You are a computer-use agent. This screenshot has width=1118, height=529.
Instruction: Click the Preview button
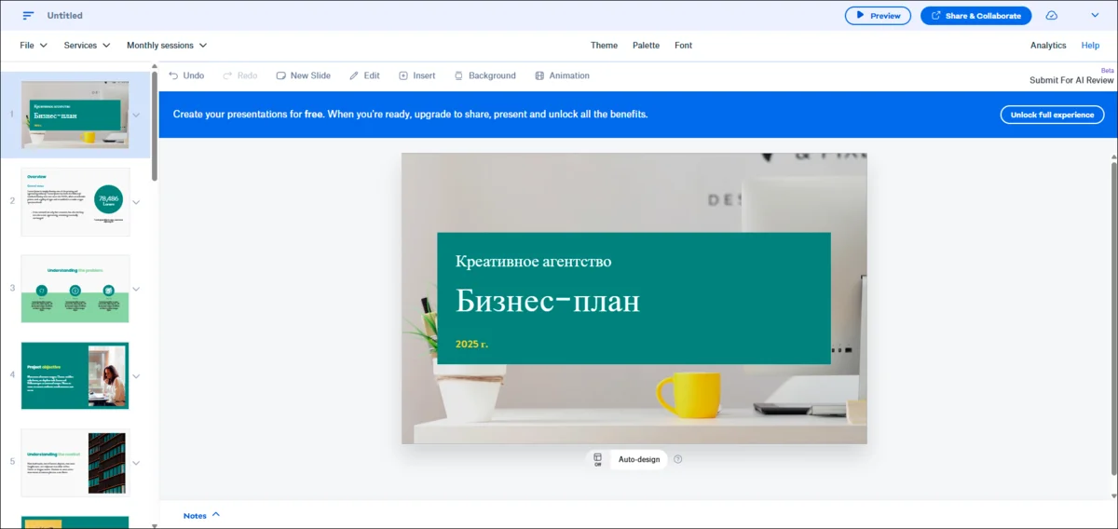click(x=878, y=16)
